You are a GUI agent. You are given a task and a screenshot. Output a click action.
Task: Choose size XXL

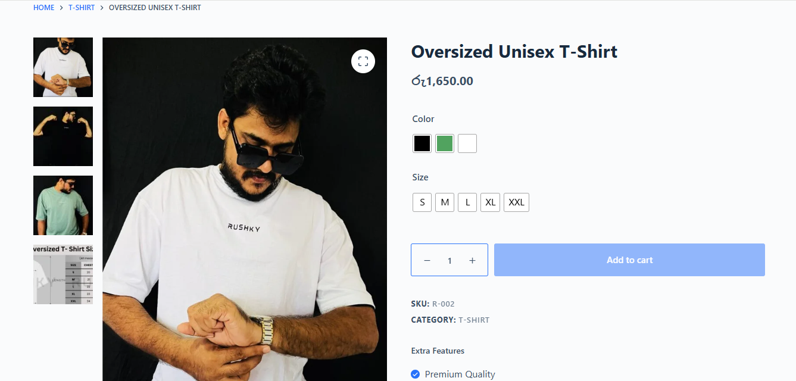[516, 202]
